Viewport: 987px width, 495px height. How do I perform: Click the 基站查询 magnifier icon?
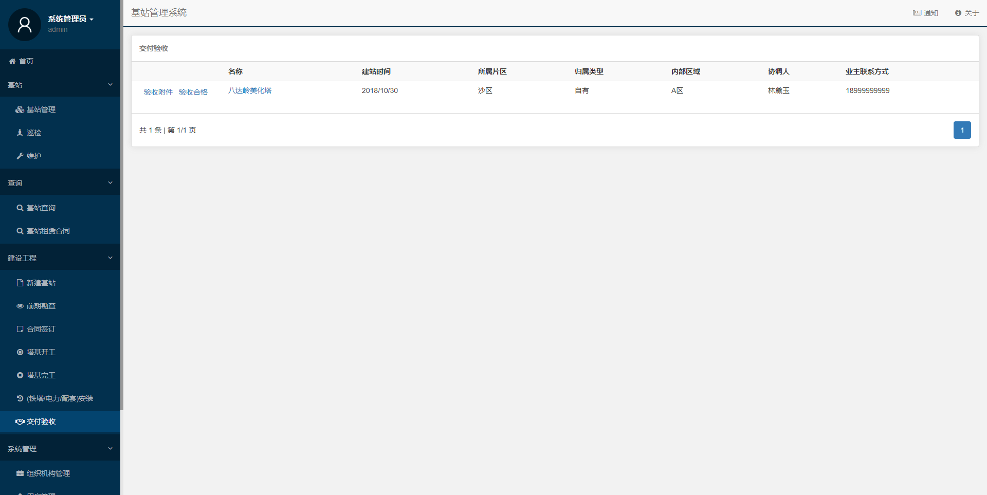(x=20, y=208)
